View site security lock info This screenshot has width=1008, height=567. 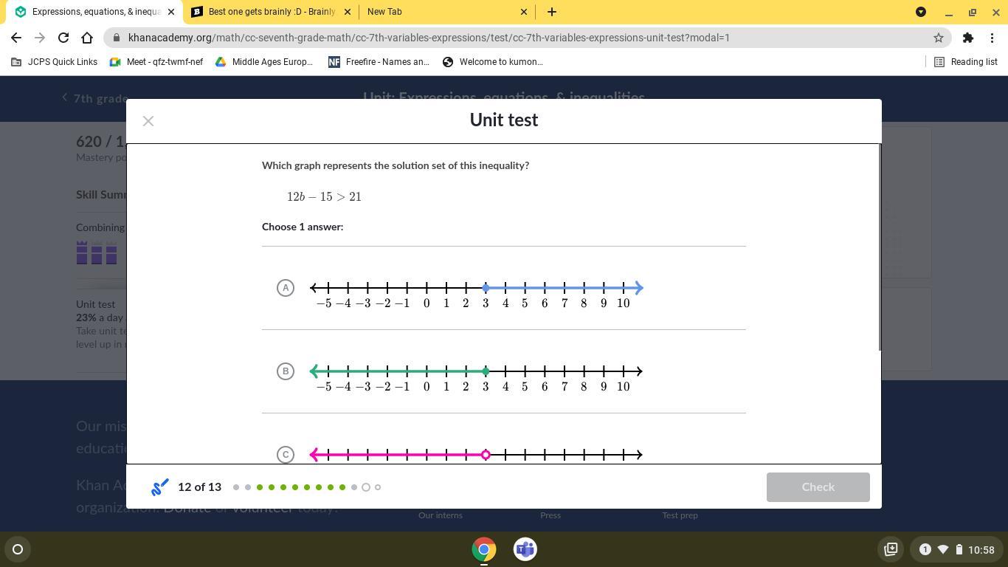117,38
